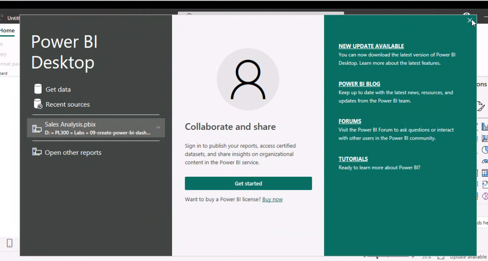Click the green Get started button
The width and height of the screenshot is (488, 261).
(x=248, y=183)
